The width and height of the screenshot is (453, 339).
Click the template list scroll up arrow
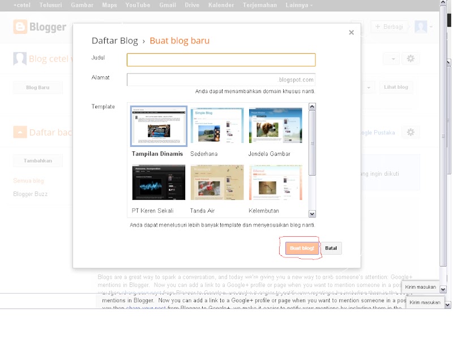click(312, 107)
